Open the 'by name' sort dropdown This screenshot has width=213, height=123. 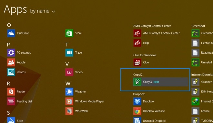(43, 11)
